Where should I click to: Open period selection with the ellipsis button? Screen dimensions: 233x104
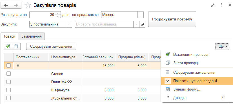pos(141,15)
